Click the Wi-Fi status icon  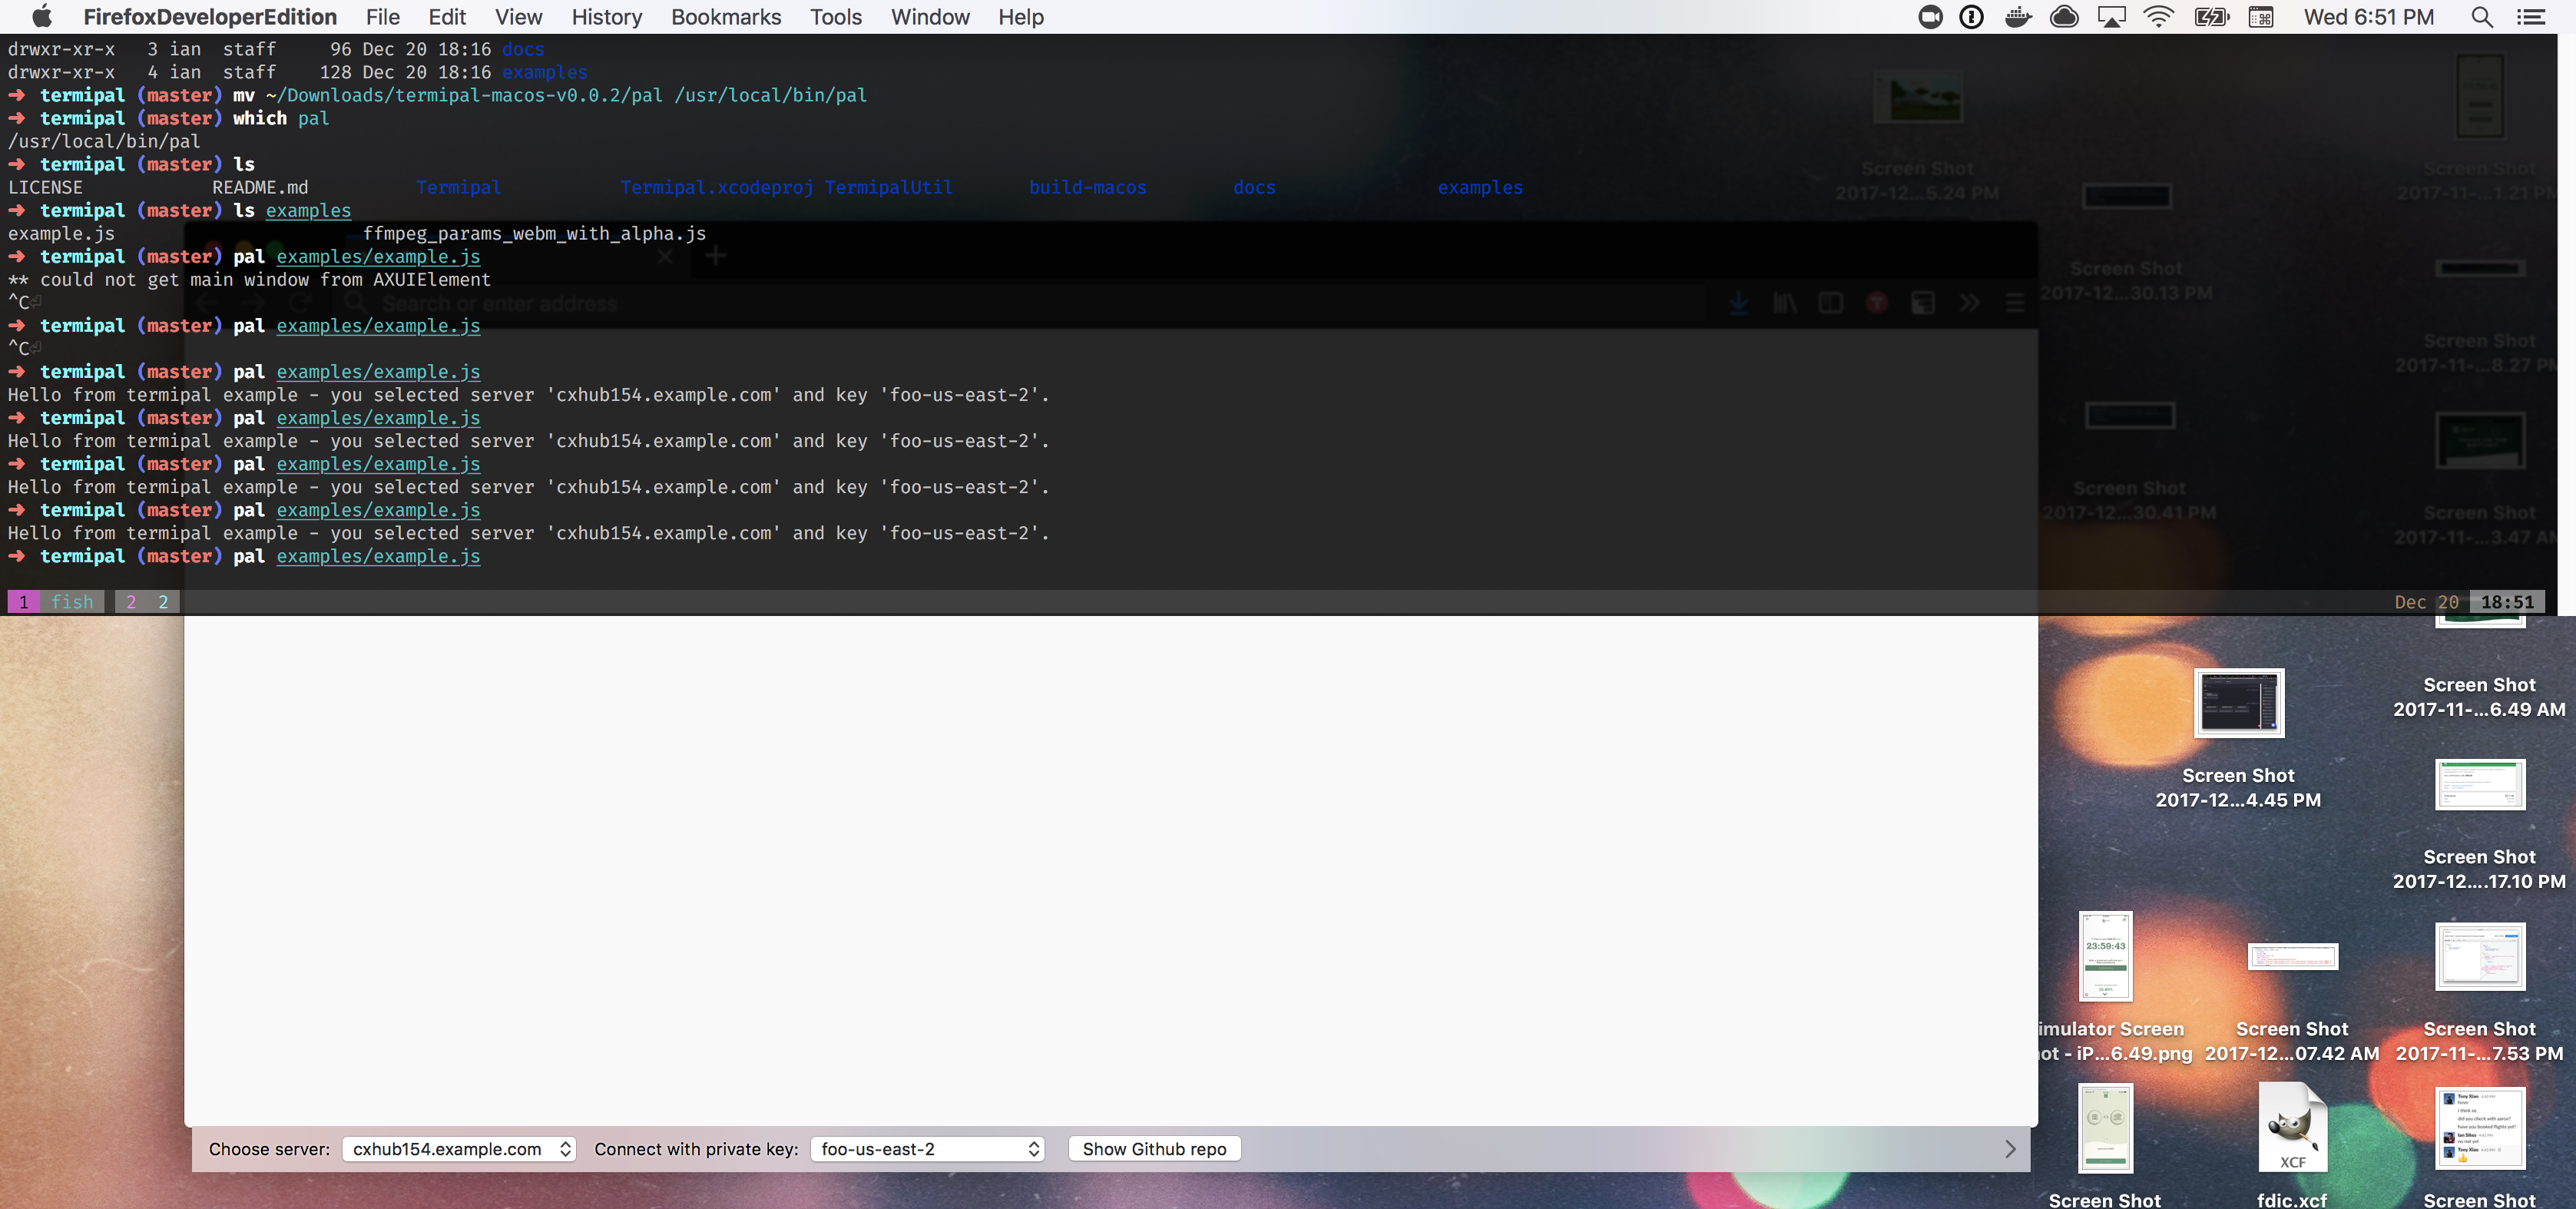(x=2159, y=17)
